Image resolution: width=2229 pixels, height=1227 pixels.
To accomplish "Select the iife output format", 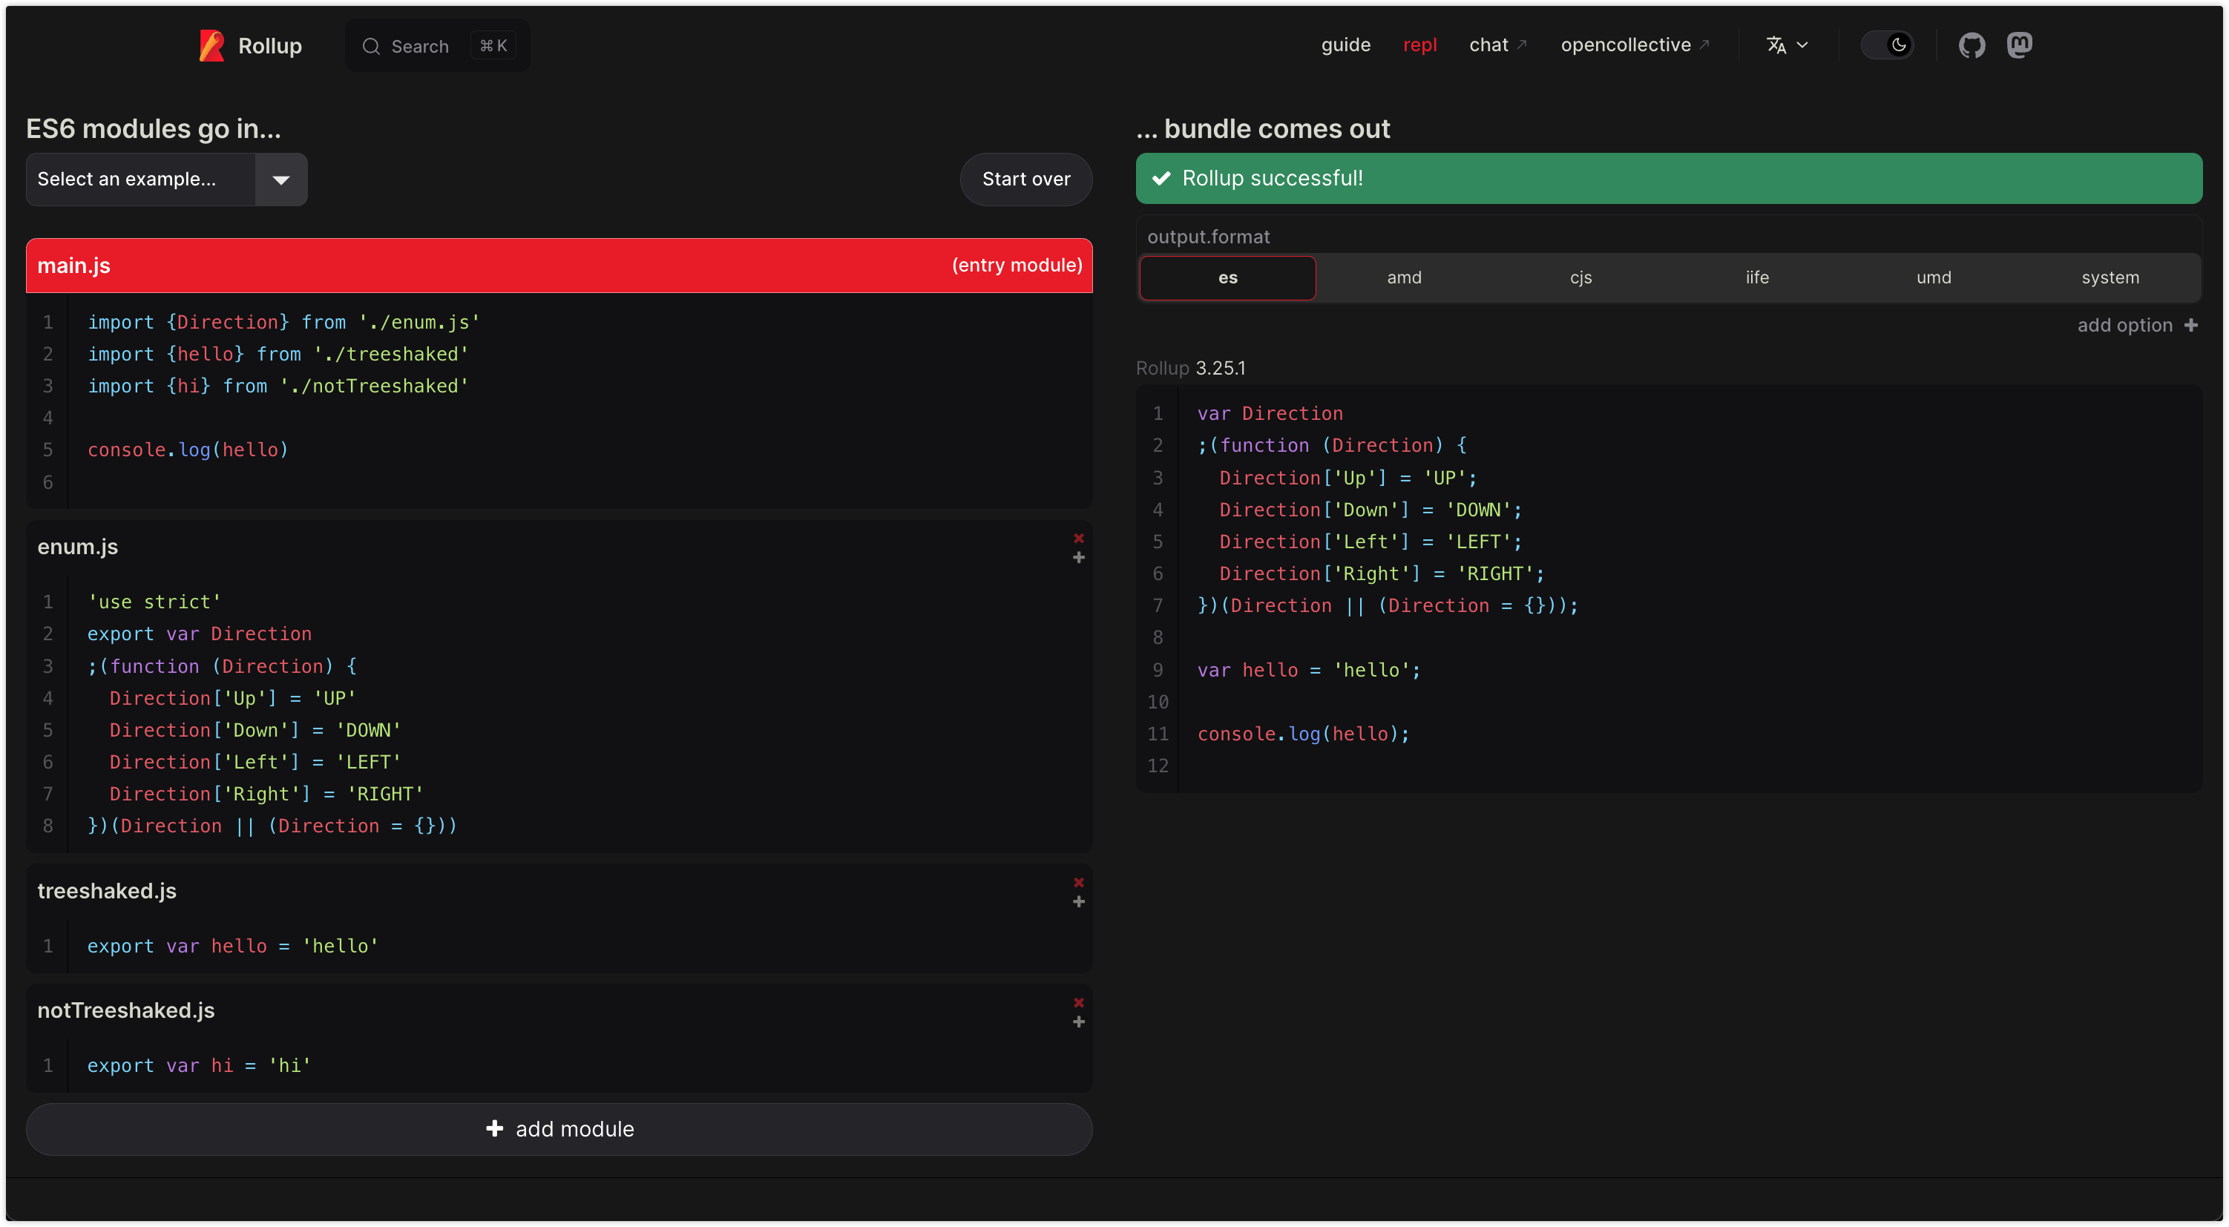I will coord(1756,277).
